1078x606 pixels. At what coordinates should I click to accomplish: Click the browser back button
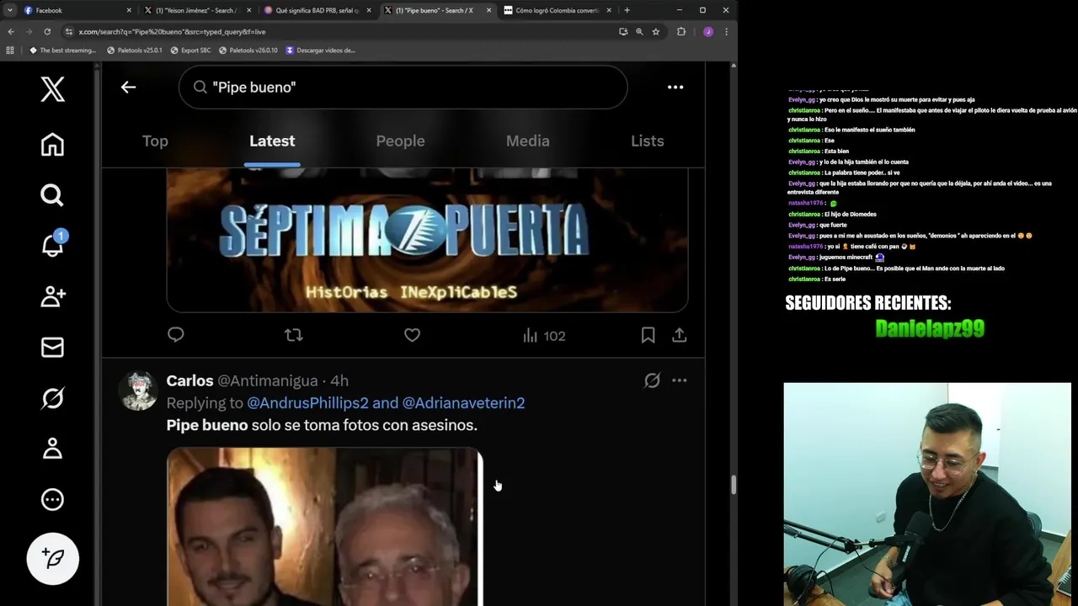pyautogui.click(x=11, y=32)
